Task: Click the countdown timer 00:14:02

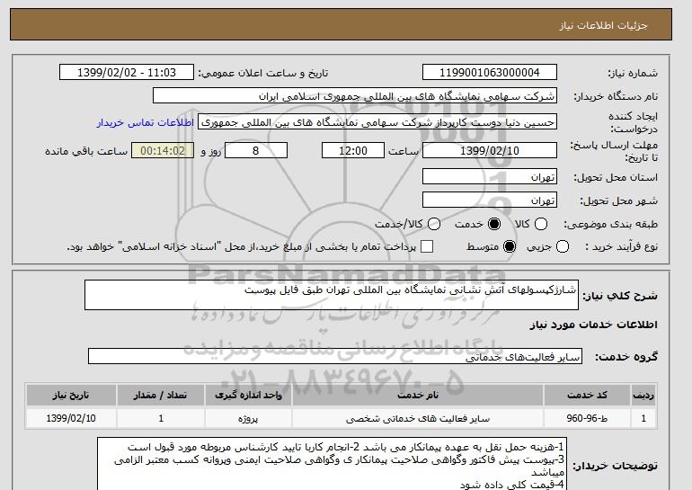Action: (163, 150)
